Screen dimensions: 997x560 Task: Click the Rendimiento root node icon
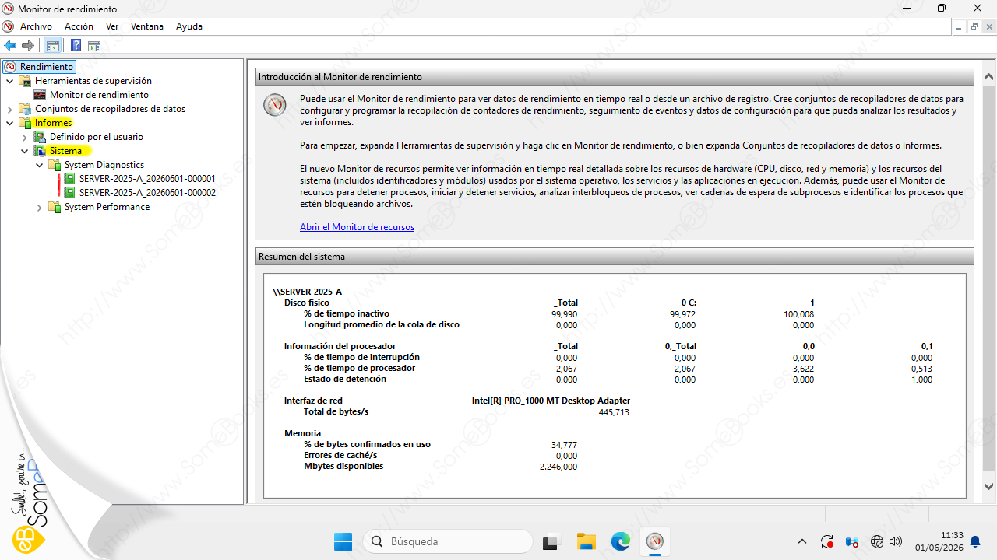point(11,67)
